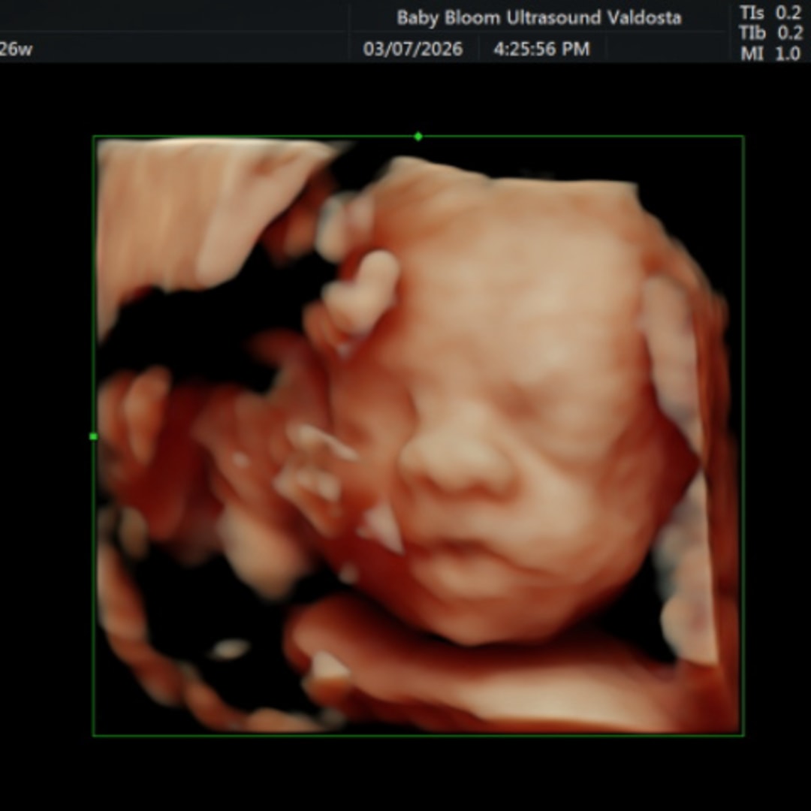Click the TIs 0.2 thermal index readout
Viewport: 811px width, 811px height.
(x=770, y=13)
